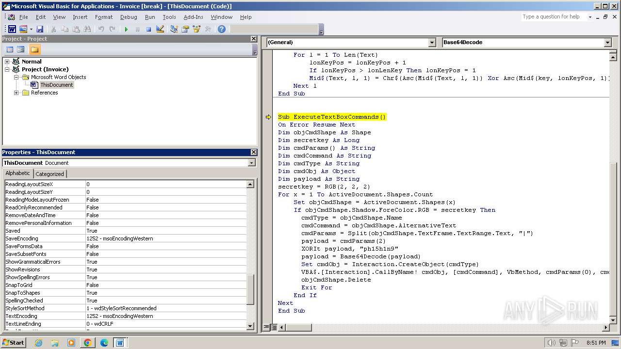The width and height of the screenshot is (621, 349).
Task: Toggle Design Mode icon
Action: coord(160,29)
